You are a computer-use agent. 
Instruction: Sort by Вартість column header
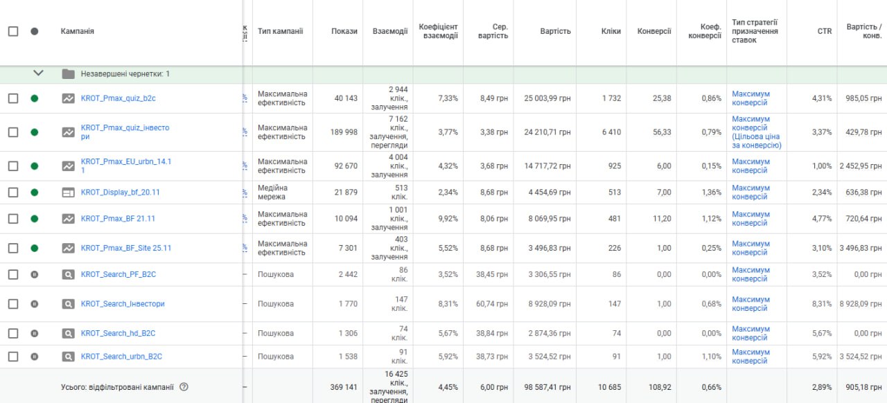556,31
